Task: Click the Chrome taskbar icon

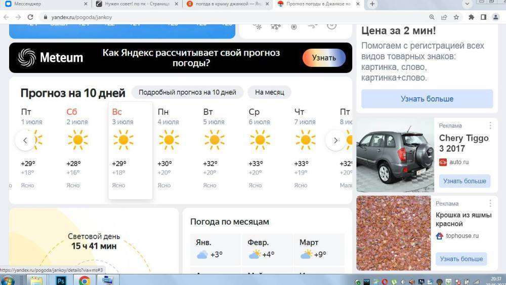Action: click(x=85, y=280)
